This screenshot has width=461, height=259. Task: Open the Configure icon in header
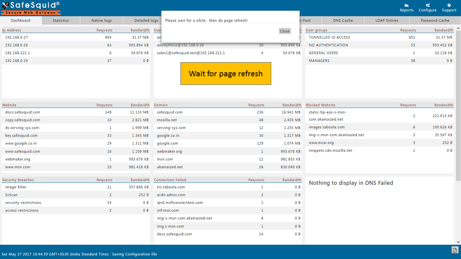tap(428, 8)
